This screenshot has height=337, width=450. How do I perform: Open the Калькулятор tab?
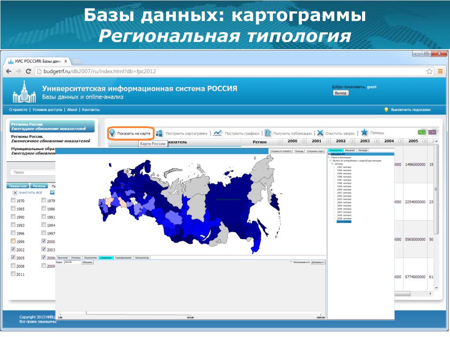click(x=142, y=258)
